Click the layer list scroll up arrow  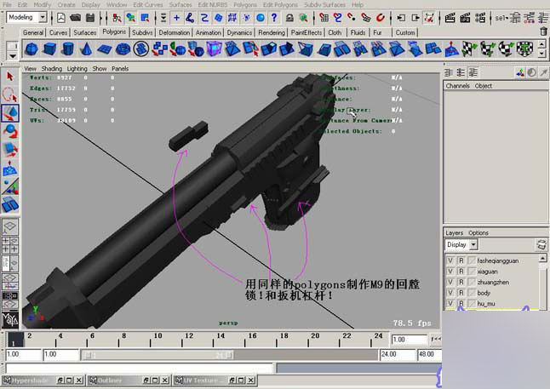pyautogui.click(x=542, y=259)
